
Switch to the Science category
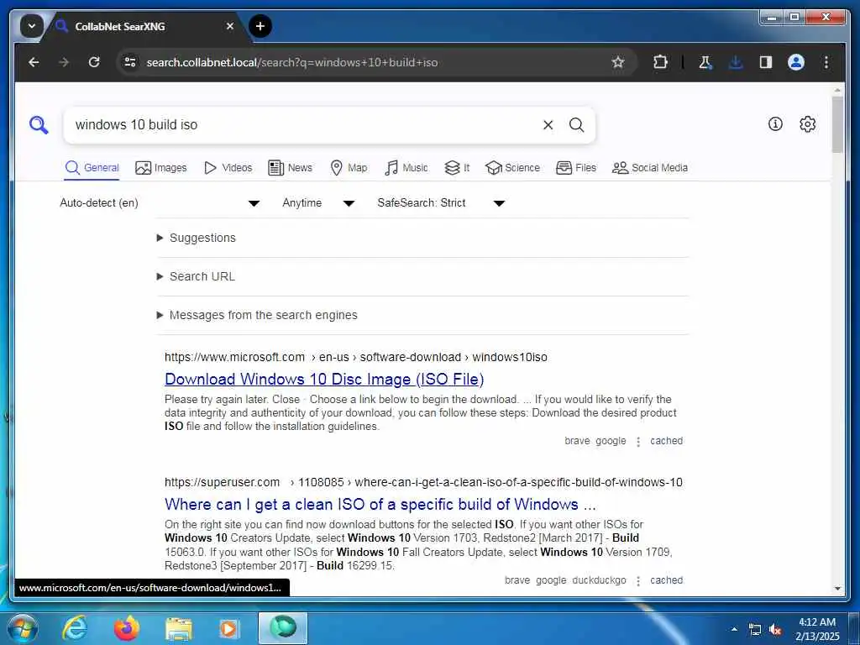point(513,168)
